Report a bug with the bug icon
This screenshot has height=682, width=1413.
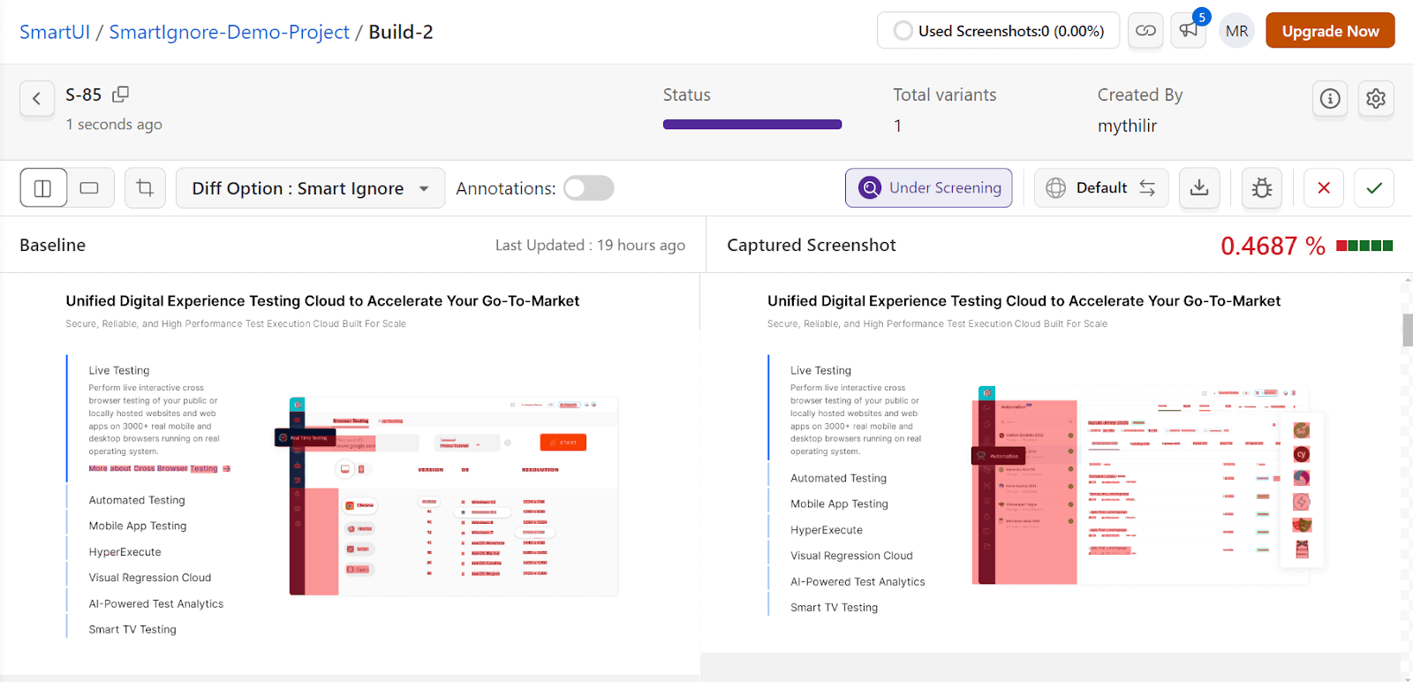click(x=1262, y=188)
